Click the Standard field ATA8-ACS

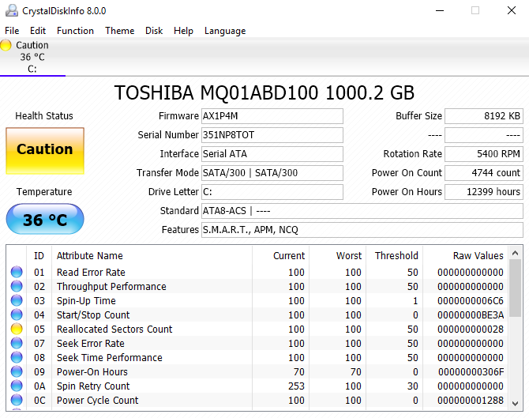pyautogui.click(x=362, y=211)
